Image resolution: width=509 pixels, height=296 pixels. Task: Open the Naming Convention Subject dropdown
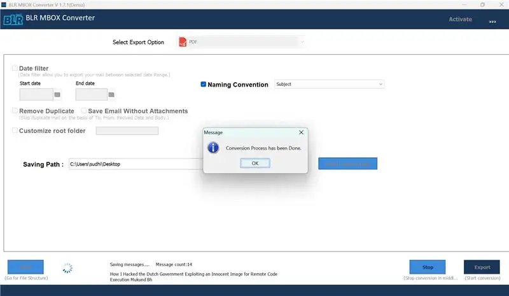[x=380, y=84]
